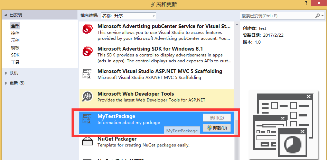Select the 示例 filter

click(x=15, y=41)
